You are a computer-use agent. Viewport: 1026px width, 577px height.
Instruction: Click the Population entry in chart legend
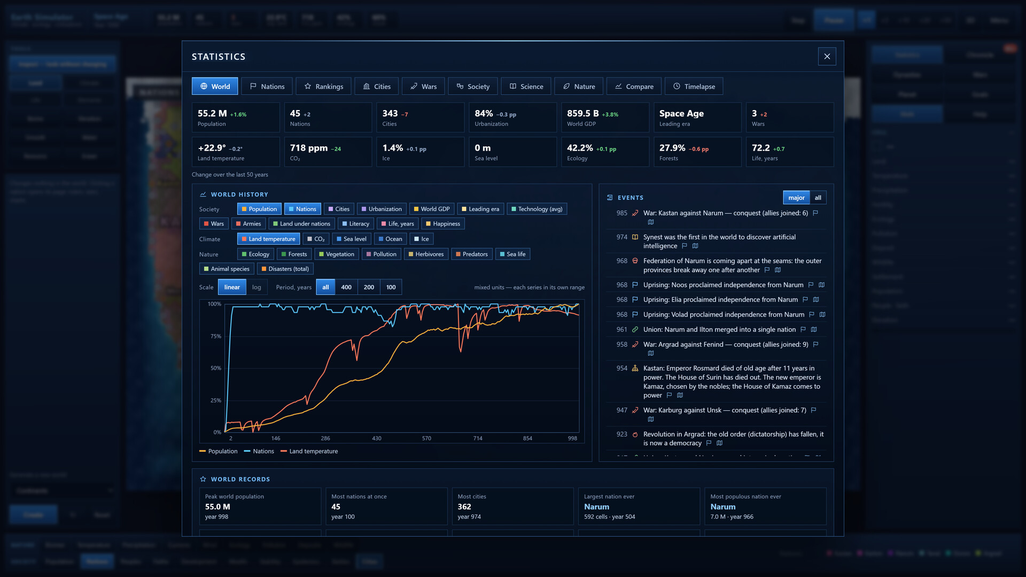(218, 451)
